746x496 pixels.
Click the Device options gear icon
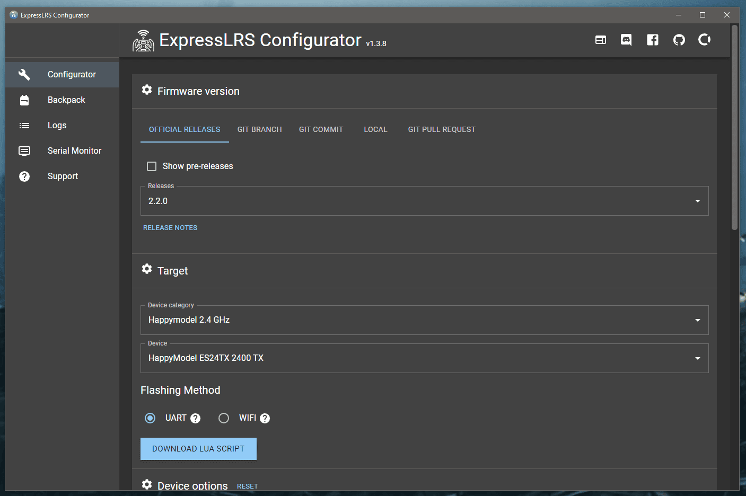[147, 484]
